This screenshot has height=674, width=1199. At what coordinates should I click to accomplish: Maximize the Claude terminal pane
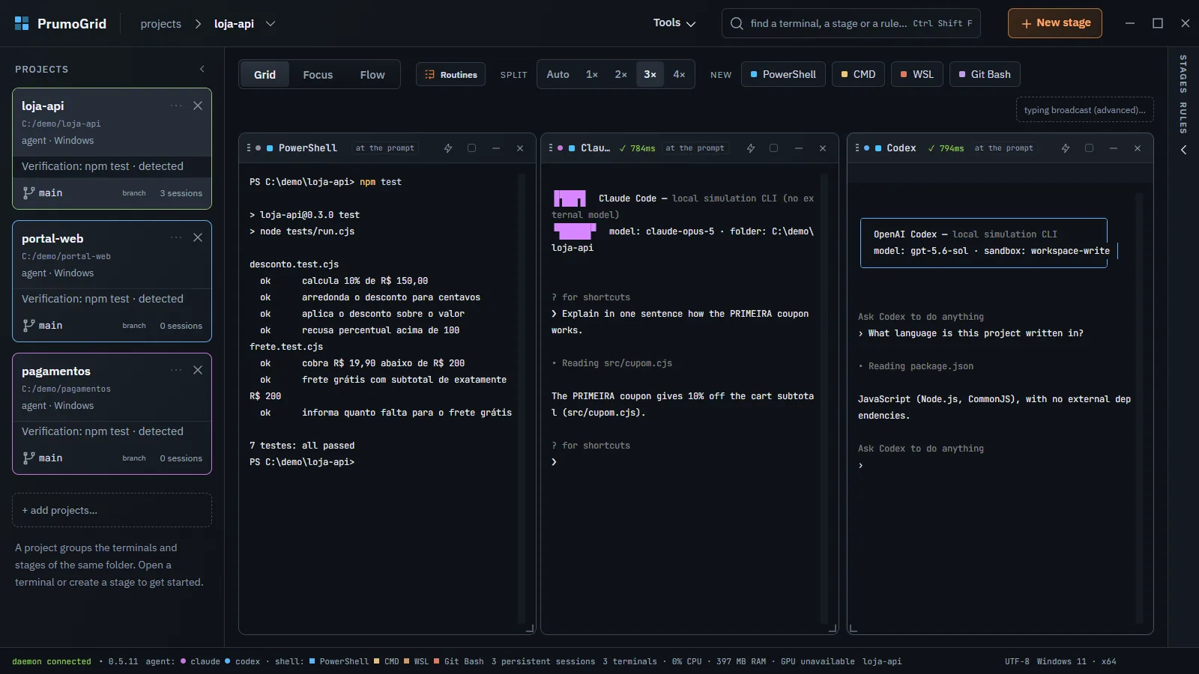click(774, 148)
